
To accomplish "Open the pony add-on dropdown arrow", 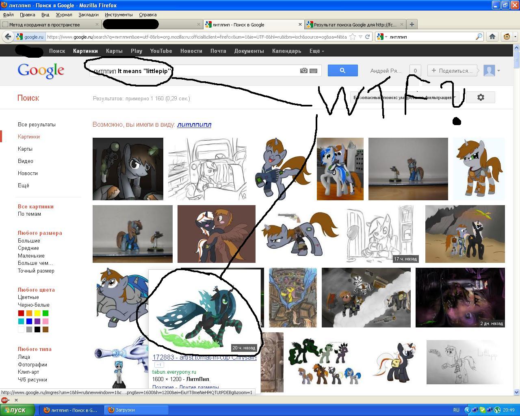I will point(515,37).
